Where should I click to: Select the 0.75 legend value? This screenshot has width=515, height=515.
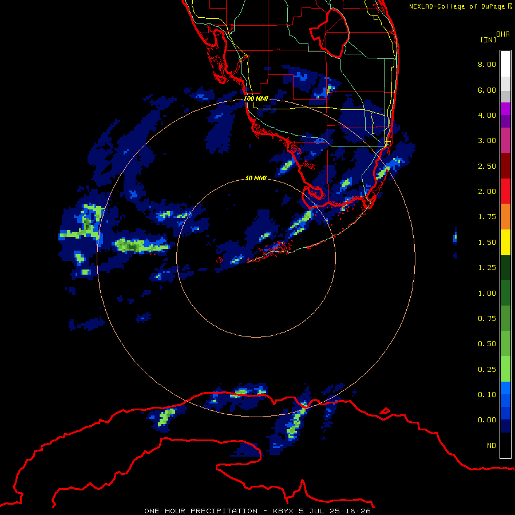point(487,319)
